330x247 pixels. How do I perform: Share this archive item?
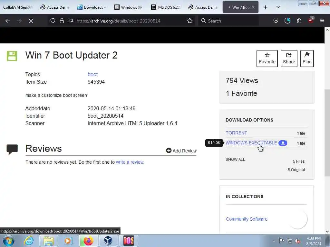tap(289, 59)
